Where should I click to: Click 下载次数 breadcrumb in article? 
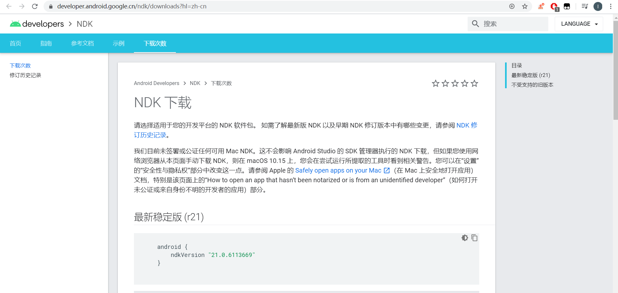pyautogui.click(x=221, y=83)
